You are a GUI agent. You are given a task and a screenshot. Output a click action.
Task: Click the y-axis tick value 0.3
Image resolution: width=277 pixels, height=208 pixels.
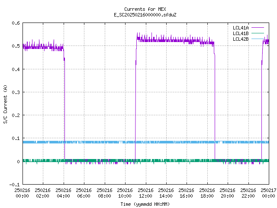tap(16, 92)
